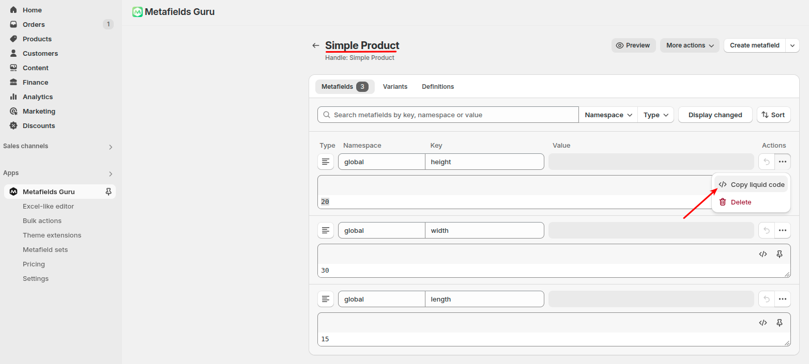Open Pricing link
Screen dimensions: 809x364
tap(34, 264)
